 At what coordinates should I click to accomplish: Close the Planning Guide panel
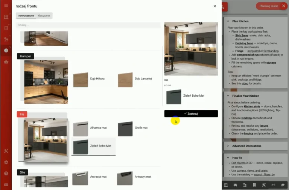tap(283, 6)
